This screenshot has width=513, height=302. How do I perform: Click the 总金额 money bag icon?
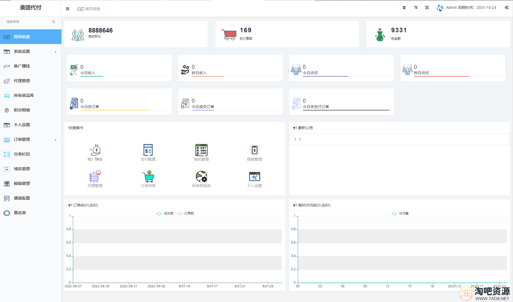click(x=380, y=35)
